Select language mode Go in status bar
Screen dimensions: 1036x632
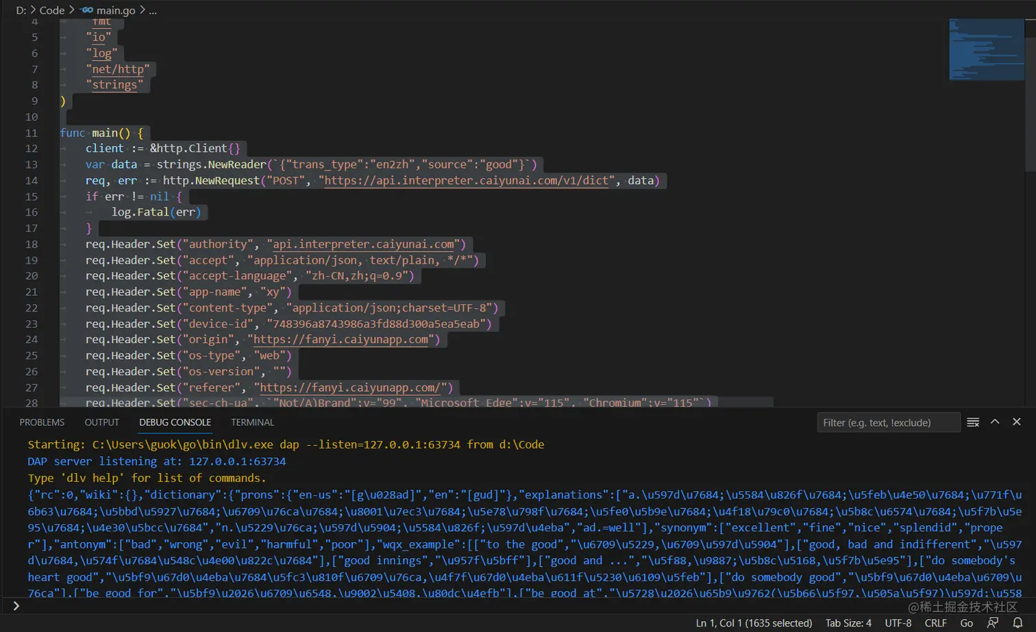click(x=966, y=623)
